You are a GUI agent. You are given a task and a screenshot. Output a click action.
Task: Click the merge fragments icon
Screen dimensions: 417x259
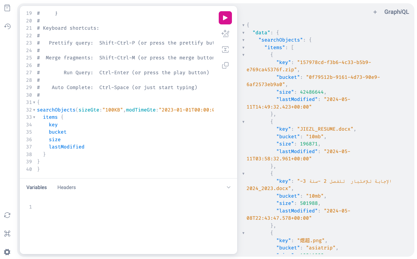(225, 49)
